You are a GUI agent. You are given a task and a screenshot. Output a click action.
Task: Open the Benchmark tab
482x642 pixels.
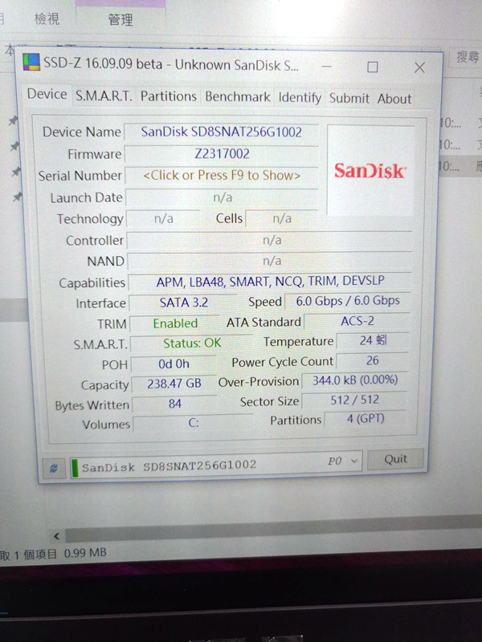[238, 97]
